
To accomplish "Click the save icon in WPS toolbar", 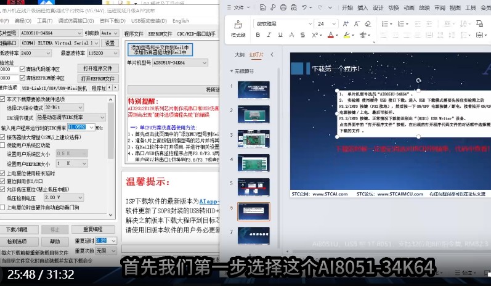I will tap(262, 7).
